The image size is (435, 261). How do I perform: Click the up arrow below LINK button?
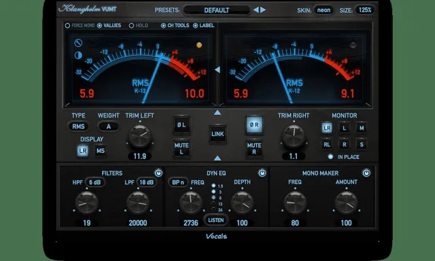click(217, 158)
